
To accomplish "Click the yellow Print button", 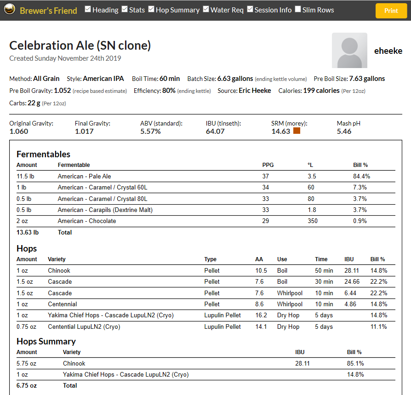I will click(x=391, y=11).
